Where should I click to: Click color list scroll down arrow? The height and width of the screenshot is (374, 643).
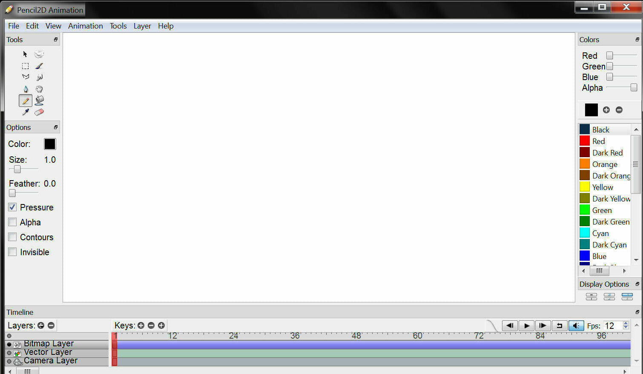(636, 259)
